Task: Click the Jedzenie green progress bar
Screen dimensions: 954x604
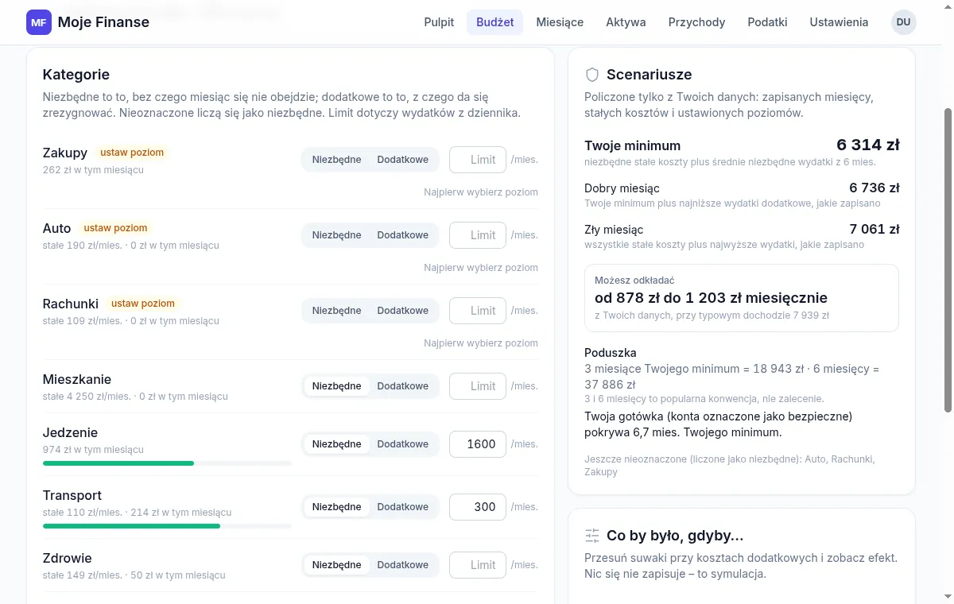Action: tap(118, 463)
